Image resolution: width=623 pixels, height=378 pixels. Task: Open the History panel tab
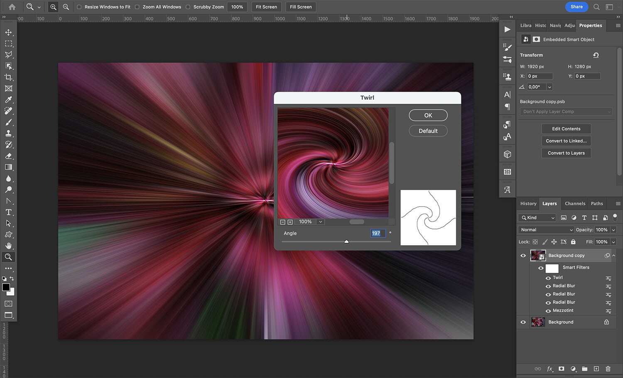pyautogui.click(x=528, y=203)
